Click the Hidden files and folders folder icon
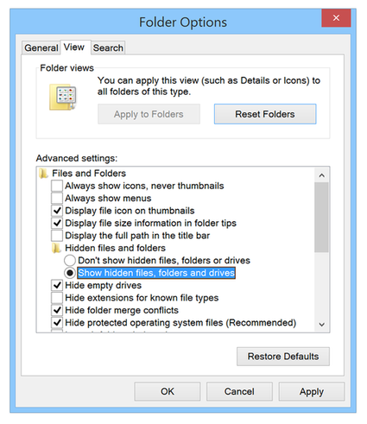Image resolution: width=367 pixels, height=424 pixels. 56,248
